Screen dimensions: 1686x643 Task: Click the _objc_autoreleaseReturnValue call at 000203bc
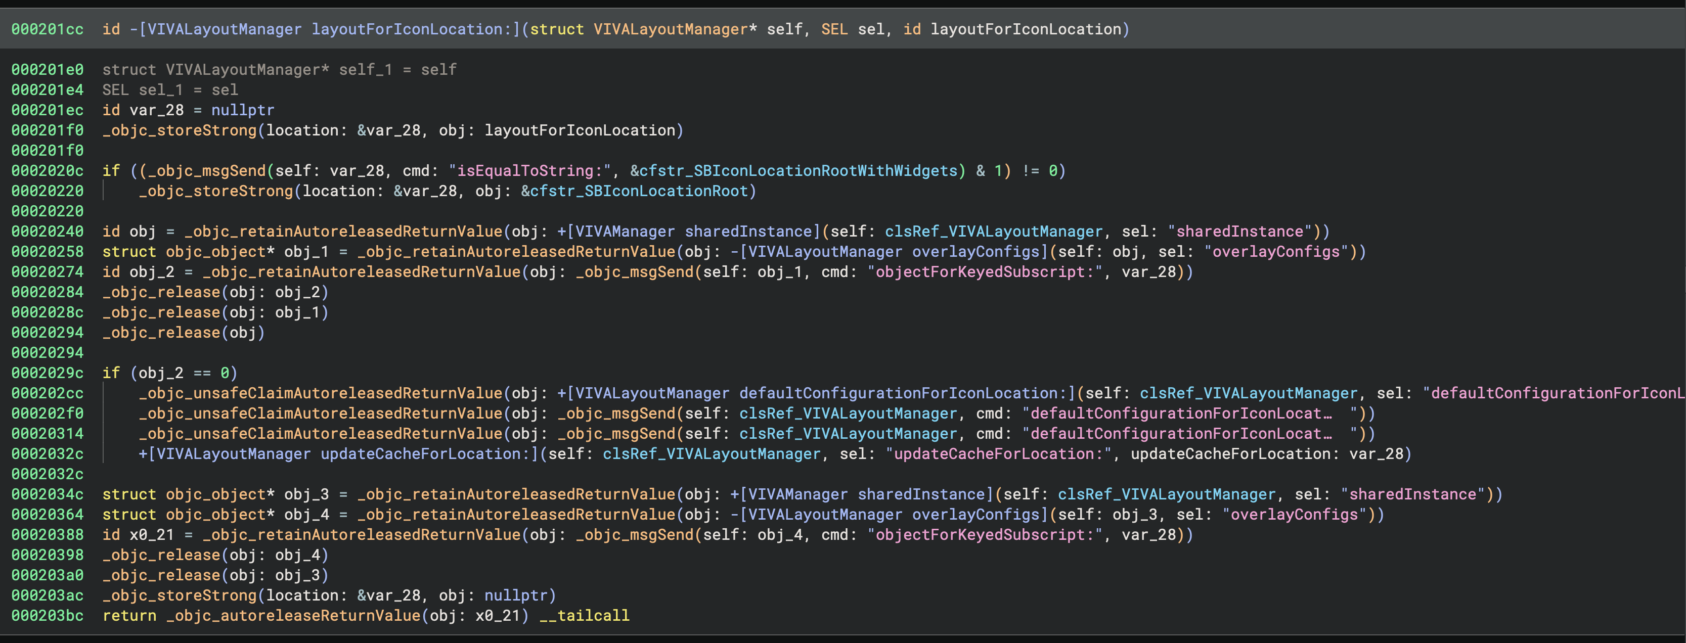(294, 616)
